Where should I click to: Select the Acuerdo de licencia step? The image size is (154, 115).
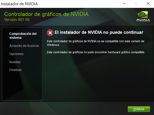click(24, 46)
